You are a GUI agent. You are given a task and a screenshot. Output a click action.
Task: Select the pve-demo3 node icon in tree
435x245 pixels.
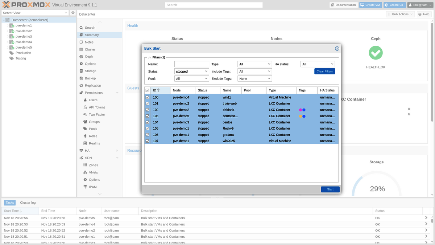[x=12, y=37]
